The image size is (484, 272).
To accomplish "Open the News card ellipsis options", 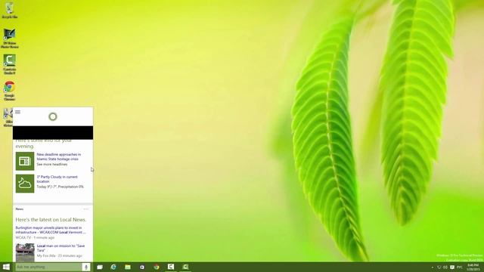I will [86, 209].
